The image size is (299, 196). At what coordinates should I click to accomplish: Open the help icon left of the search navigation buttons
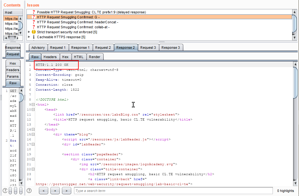coord(29,190)
